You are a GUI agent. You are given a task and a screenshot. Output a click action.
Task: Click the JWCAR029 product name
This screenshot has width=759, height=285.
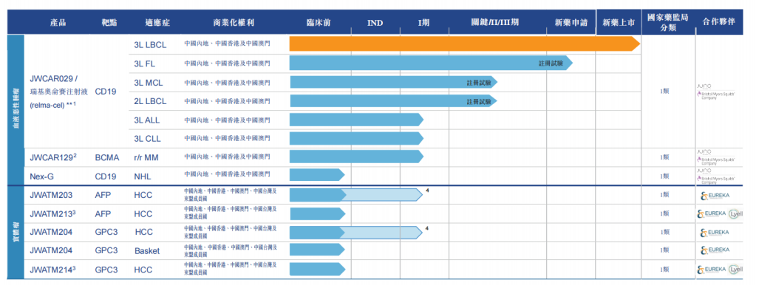coord(54,79)
